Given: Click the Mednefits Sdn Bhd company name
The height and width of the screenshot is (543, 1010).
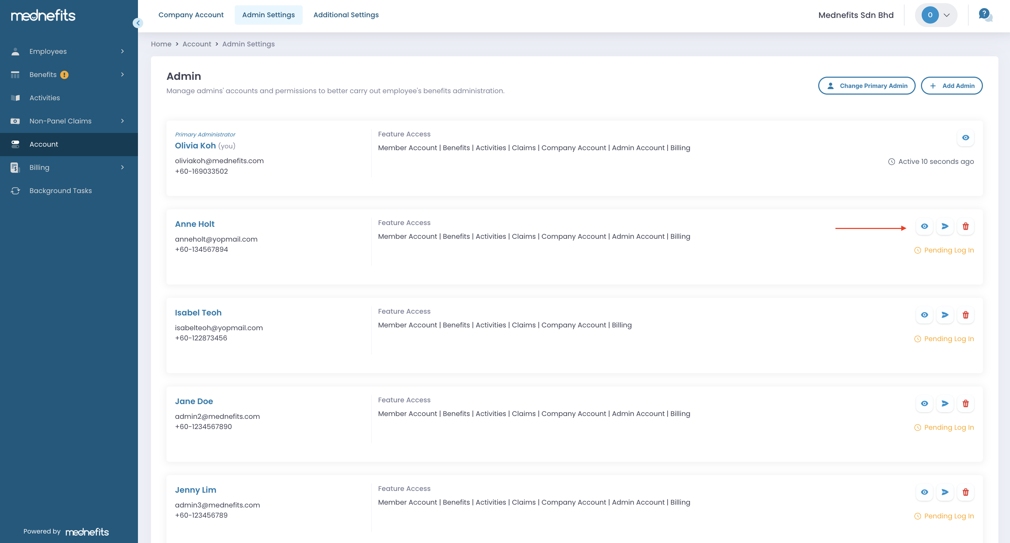Looking at the screenshot, I should 856,15.
